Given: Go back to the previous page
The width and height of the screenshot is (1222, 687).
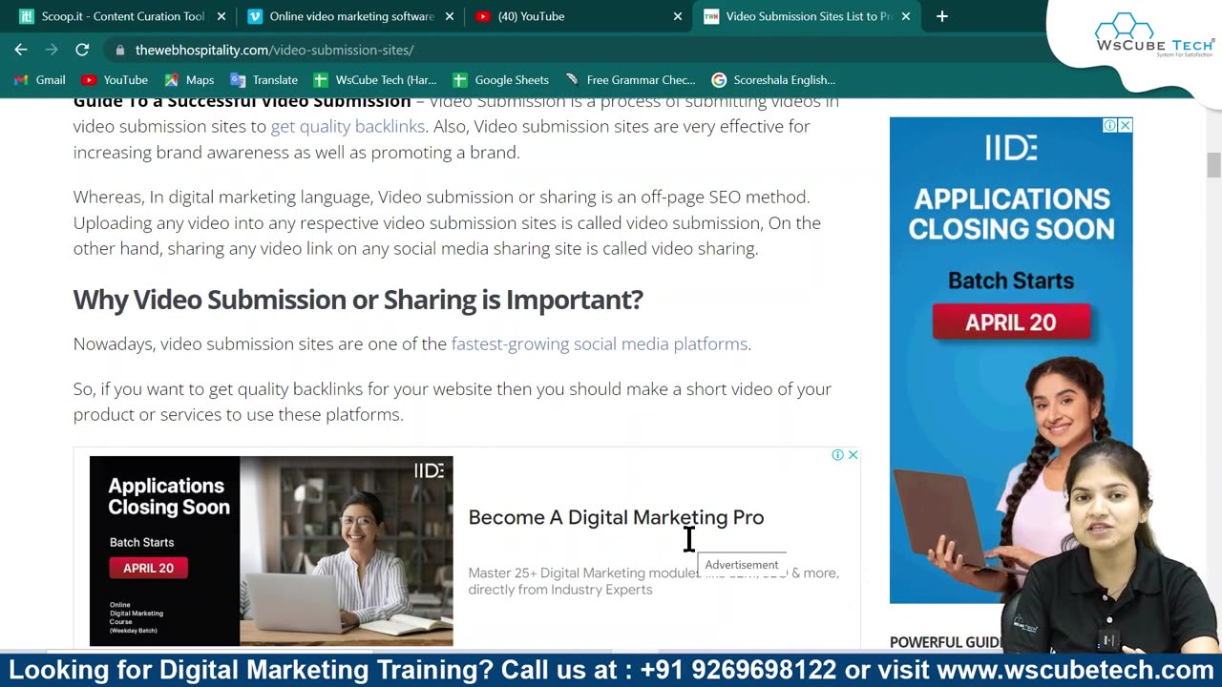Looking at the screenshot, I should [21, 50].
